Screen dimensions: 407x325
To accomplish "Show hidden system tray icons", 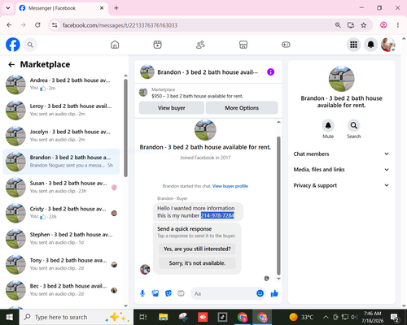I will tap(326, 317).
